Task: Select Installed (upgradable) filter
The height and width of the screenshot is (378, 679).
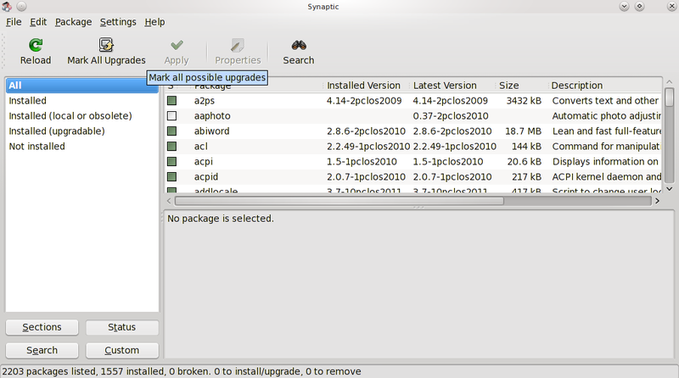Action: click(x=82, y=131)
